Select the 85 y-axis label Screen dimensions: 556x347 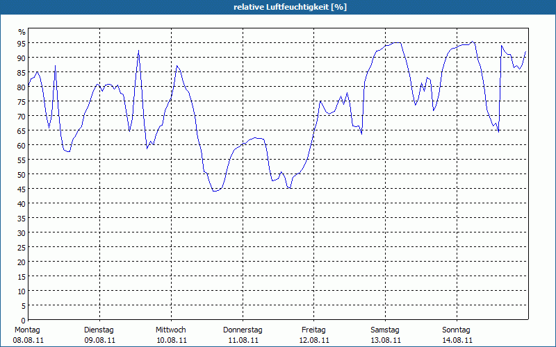tap(22, 73)
